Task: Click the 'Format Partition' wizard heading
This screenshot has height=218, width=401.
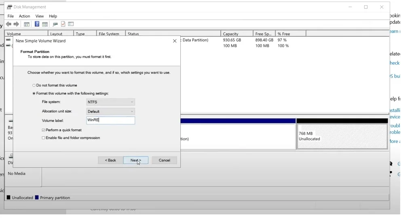Action: coord(35,52)
